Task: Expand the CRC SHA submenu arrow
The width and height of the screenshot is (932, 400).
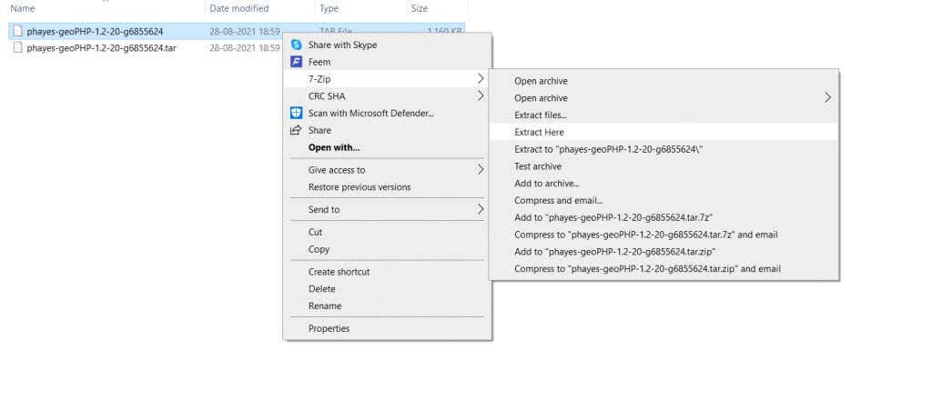Action: click(x=481, y=95)
